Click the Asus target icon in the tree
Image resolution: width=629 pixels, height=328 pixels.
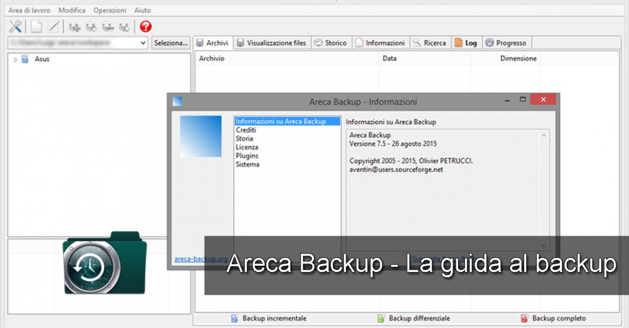coord(25,59)
